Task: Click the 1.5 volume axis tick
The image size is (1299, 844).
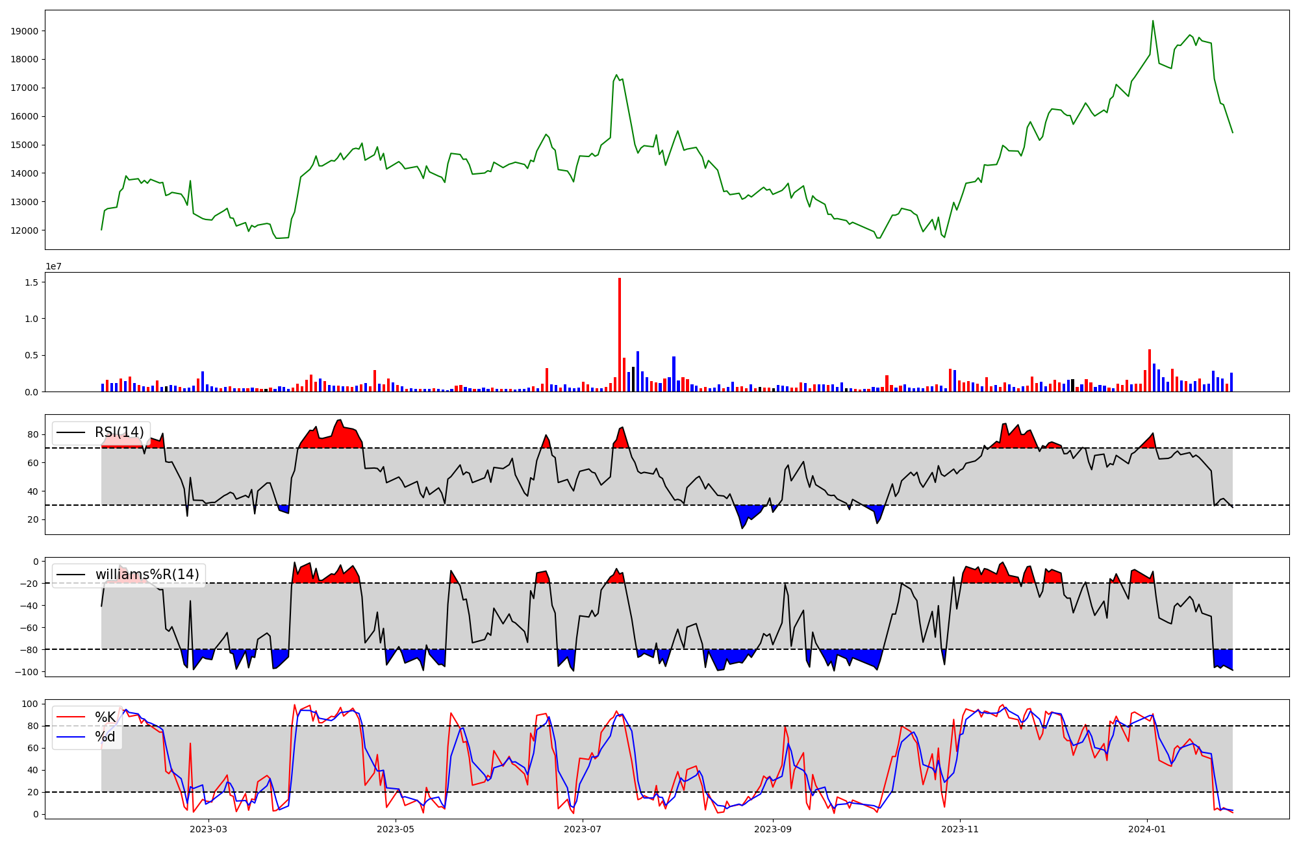Action: [31, 282]
